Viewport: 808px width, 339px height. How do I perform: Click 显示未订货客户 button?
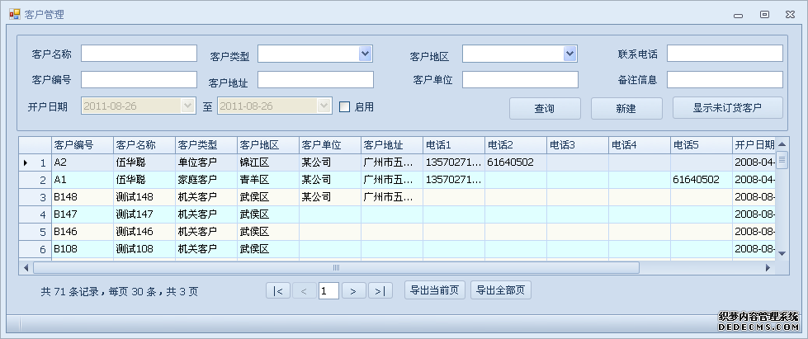point(727,108)
